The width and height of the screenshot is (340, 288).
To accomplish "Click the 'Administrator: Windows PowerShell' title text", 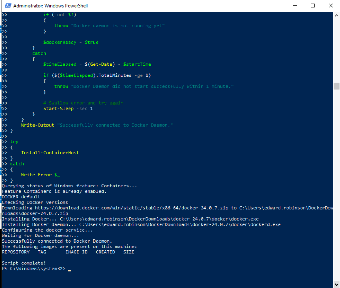I will coord(50,6).
